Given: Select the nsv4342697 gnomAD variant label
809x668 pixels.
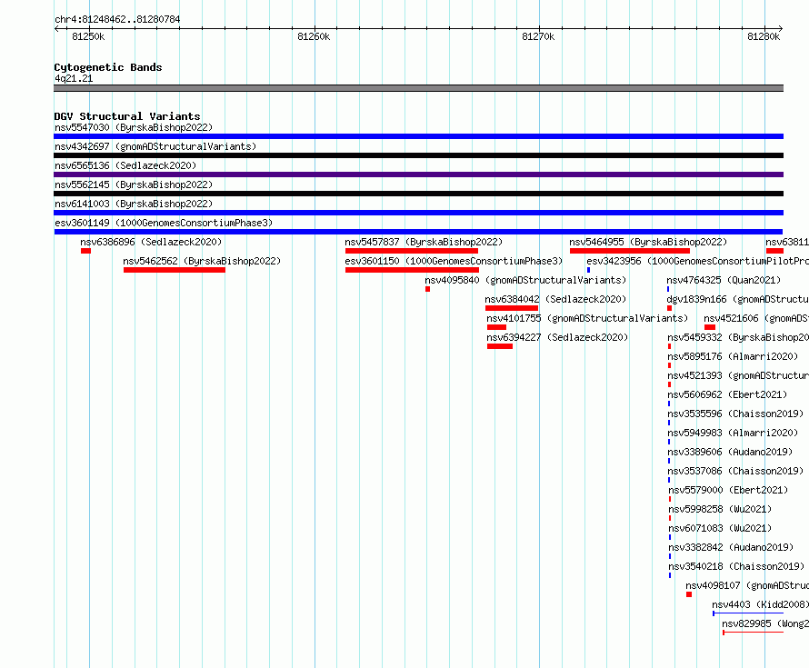Looking at the screenshot, I should click(155, 146).
